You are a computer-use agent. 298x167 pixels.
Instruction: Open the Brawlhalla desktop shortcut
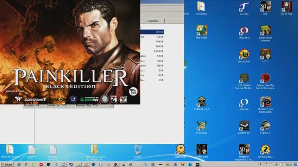(202, 127)
